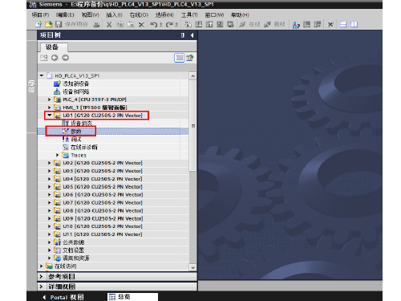The width and height of the screenshot is (401, 301).
Task: Click the Delete X icon next to Paste
Action: pyautogui.click(x=141, y=25)
